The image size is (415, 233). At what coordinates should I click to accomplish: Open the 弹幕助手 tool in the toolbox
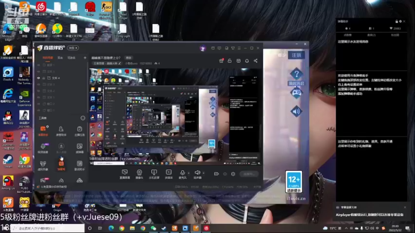43,131
